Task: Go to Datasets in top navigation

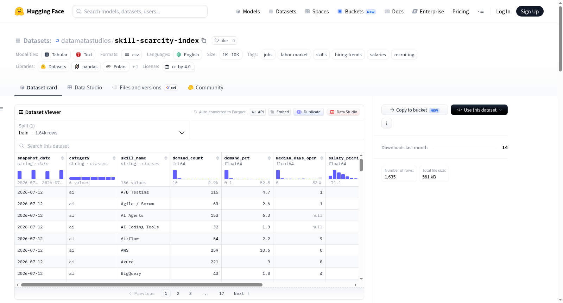Action: [282, 11]
